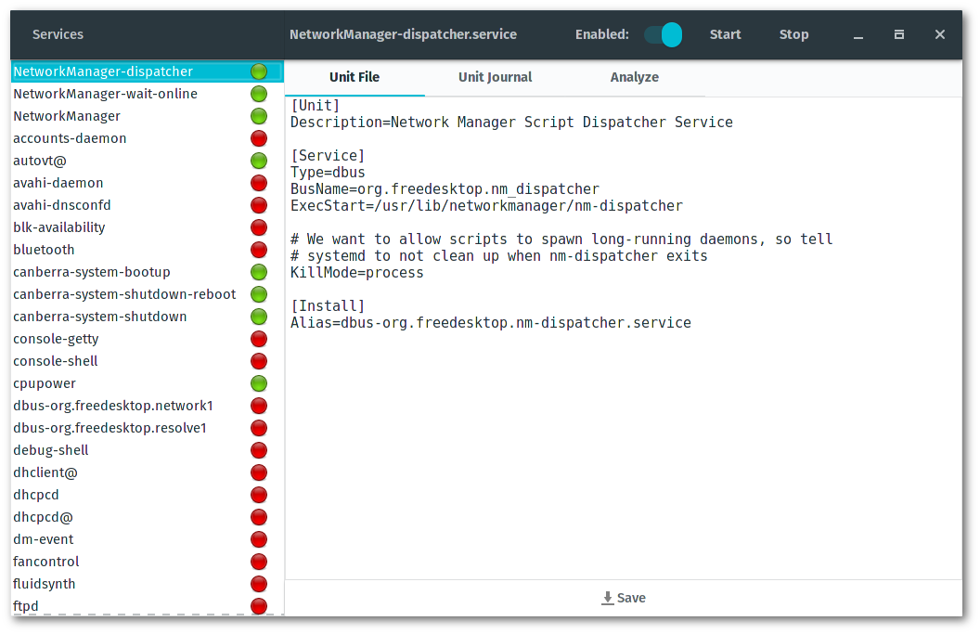Click the Save download icon

[607, 598]
